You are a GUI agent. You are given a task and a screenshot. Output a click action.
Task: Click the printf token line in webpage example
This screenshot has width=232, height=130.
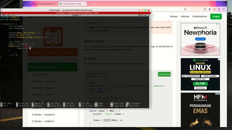click(x=109, y=114)
